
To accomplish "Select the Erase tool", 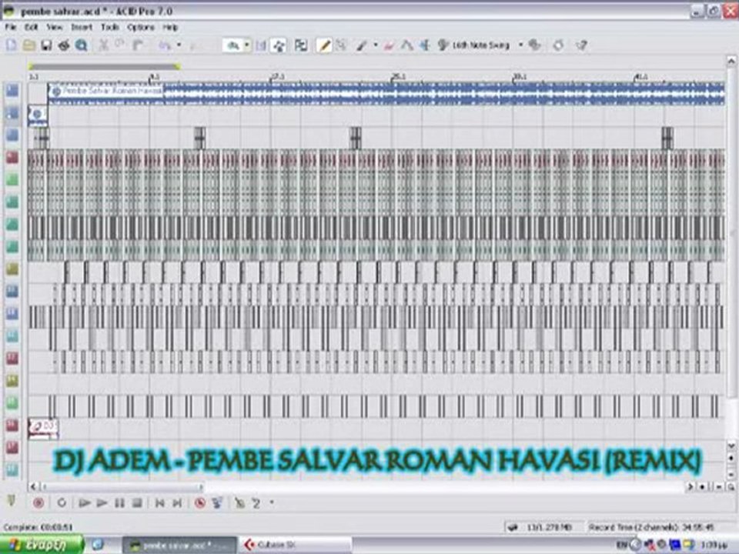I will pos(390,45).
